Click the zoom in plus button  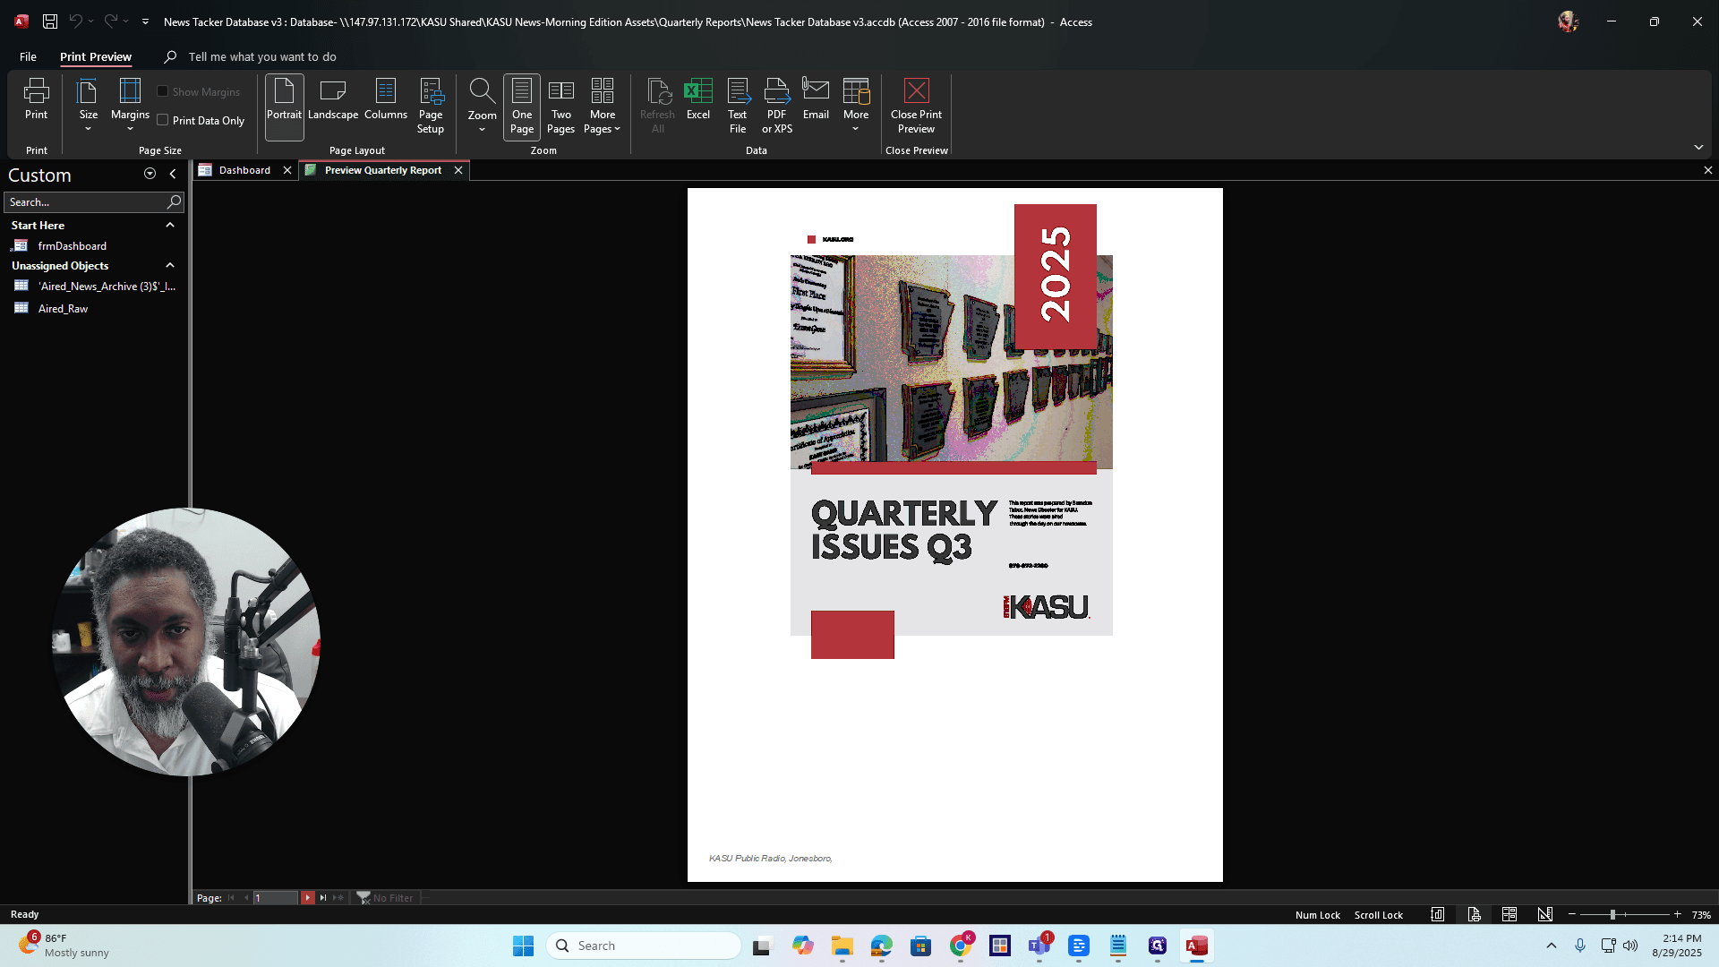pyautogui.click(x=1678, y=915)
